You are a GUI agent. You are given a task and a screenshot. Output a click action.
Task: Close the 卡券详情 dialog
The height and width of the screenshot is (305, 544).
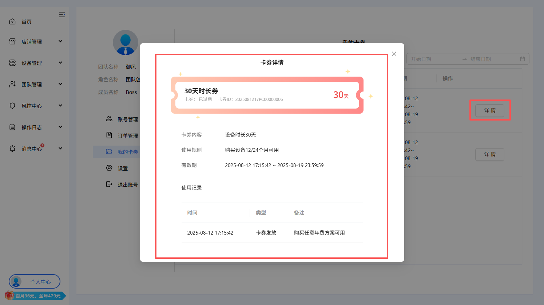pos(394,54)
